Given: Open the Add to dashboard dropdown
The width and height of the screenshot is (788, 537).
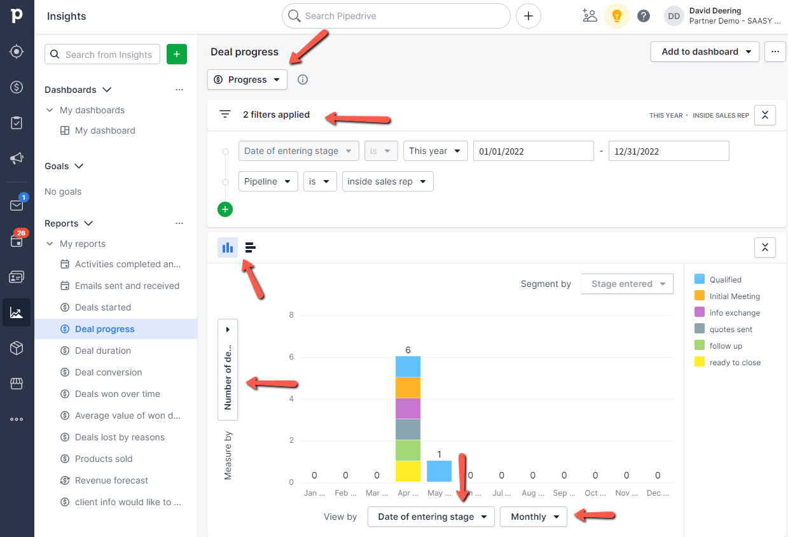Looking at the screenshot, I should point(705,52).
